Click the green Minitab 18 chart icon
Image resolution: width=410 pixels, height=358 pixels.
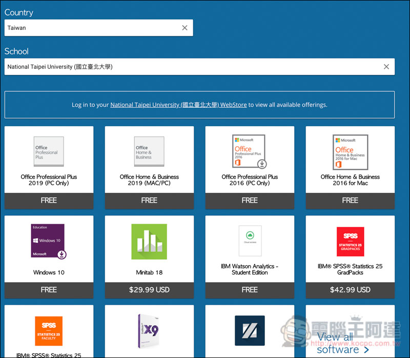click(149, 242)
